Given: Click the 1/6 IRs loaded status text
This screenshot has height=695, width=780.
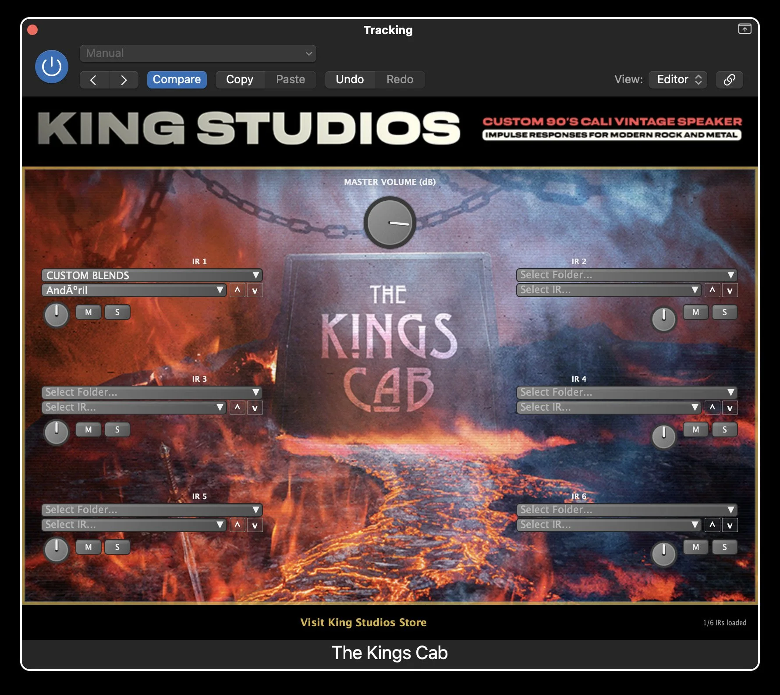Looking at the screenshot, I should tap(724, 623).
